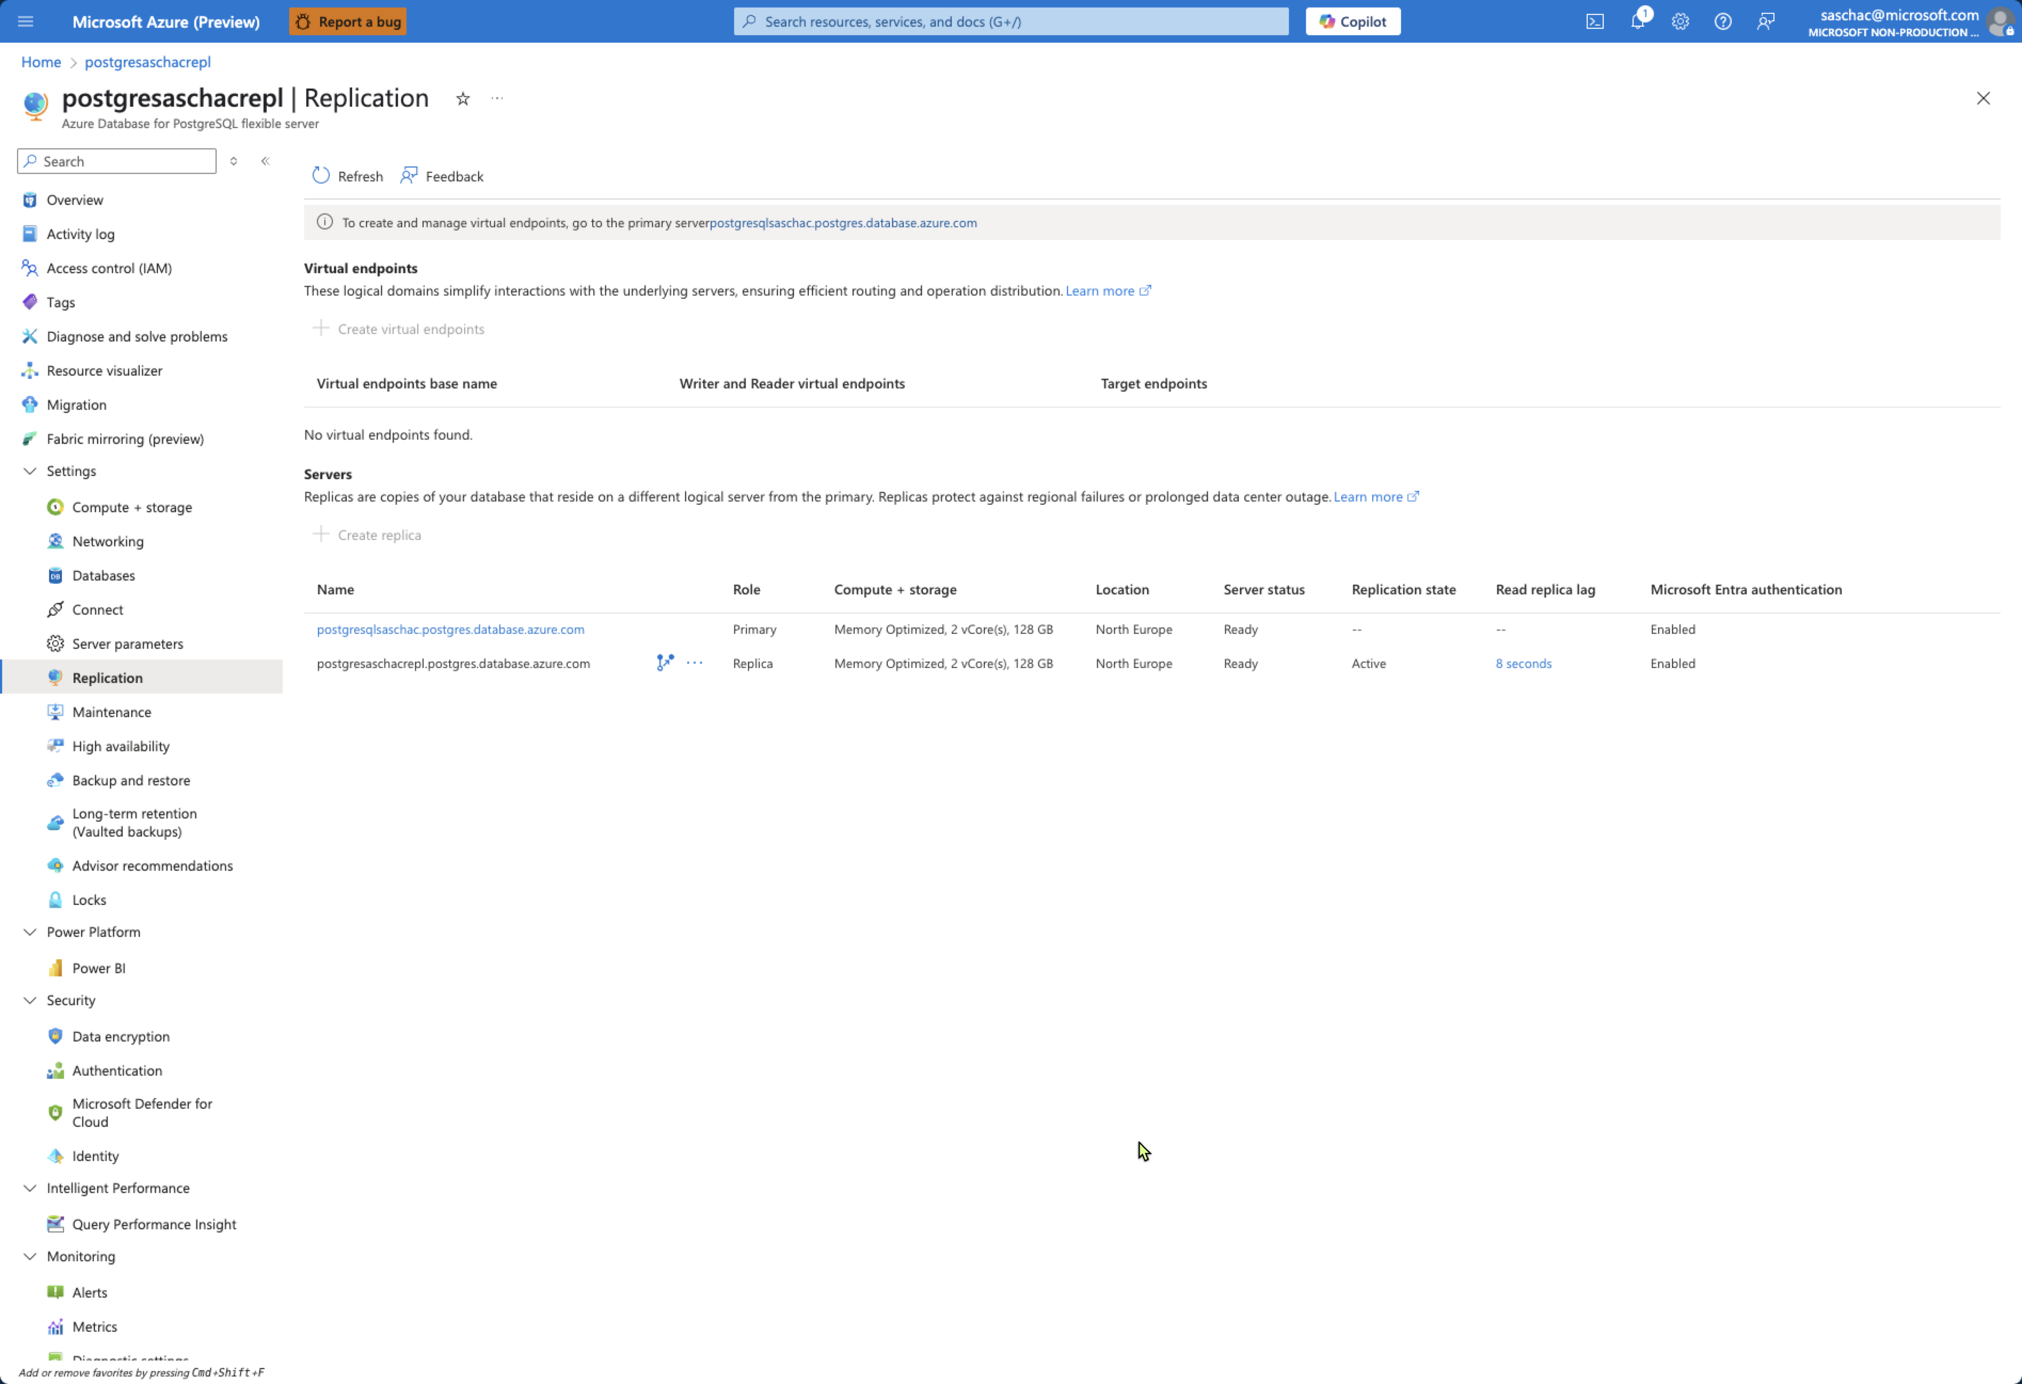Click the Maintenance icon
The width and height of the screenshot is (2022, 1384).
coord(55,712)
